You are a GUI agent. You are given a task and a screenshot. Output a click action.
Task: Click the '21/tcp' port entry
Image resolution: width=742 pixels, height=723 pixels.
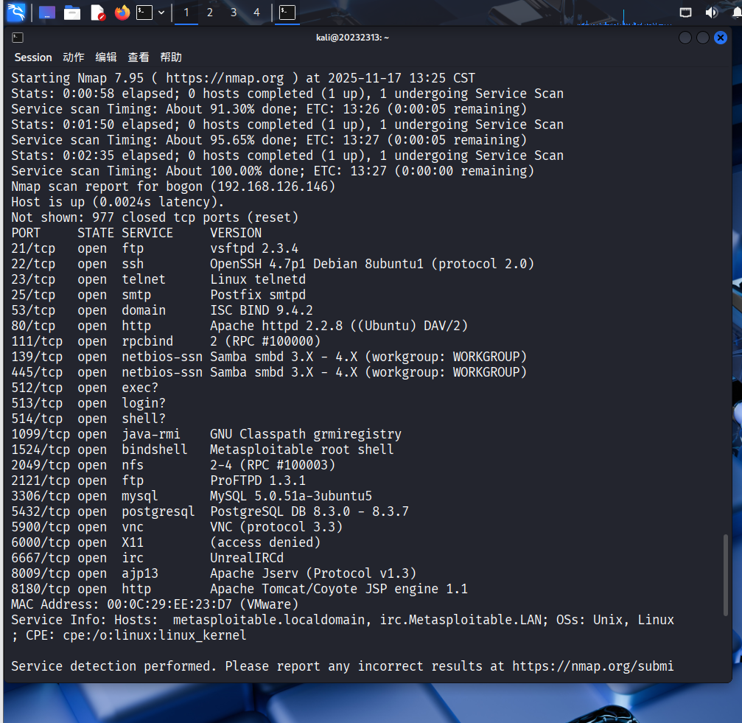(x=33, y=248)
